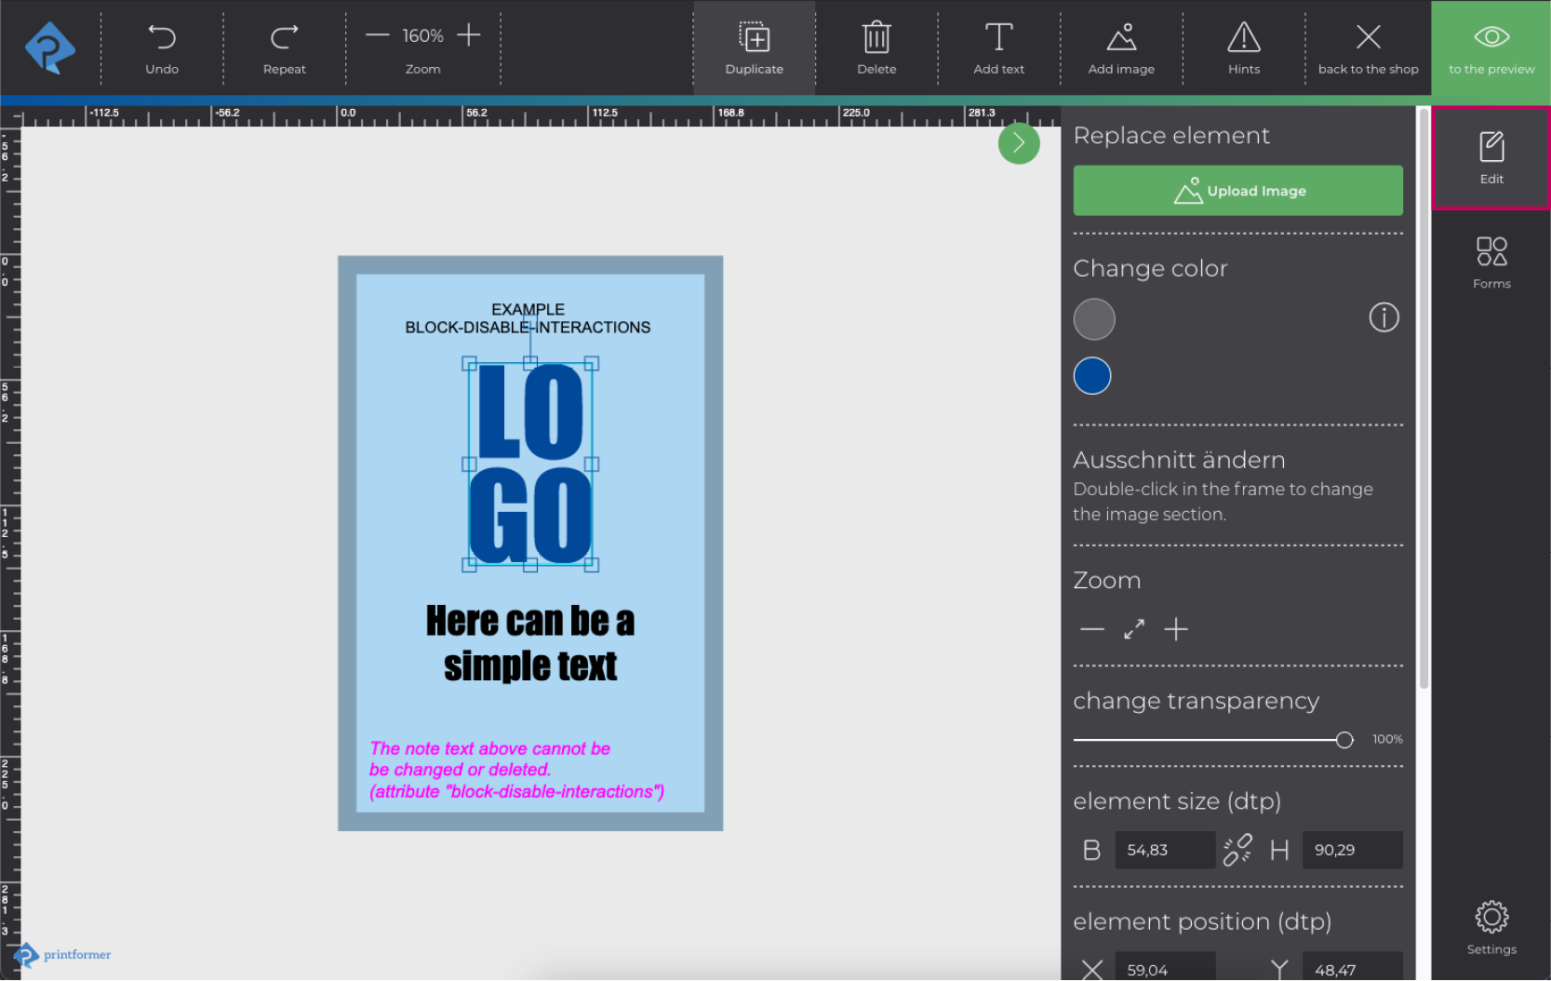The width and height of the screenshot is (1551, 981).
Task: Click the element width B input field
Action: [1164, 850]
